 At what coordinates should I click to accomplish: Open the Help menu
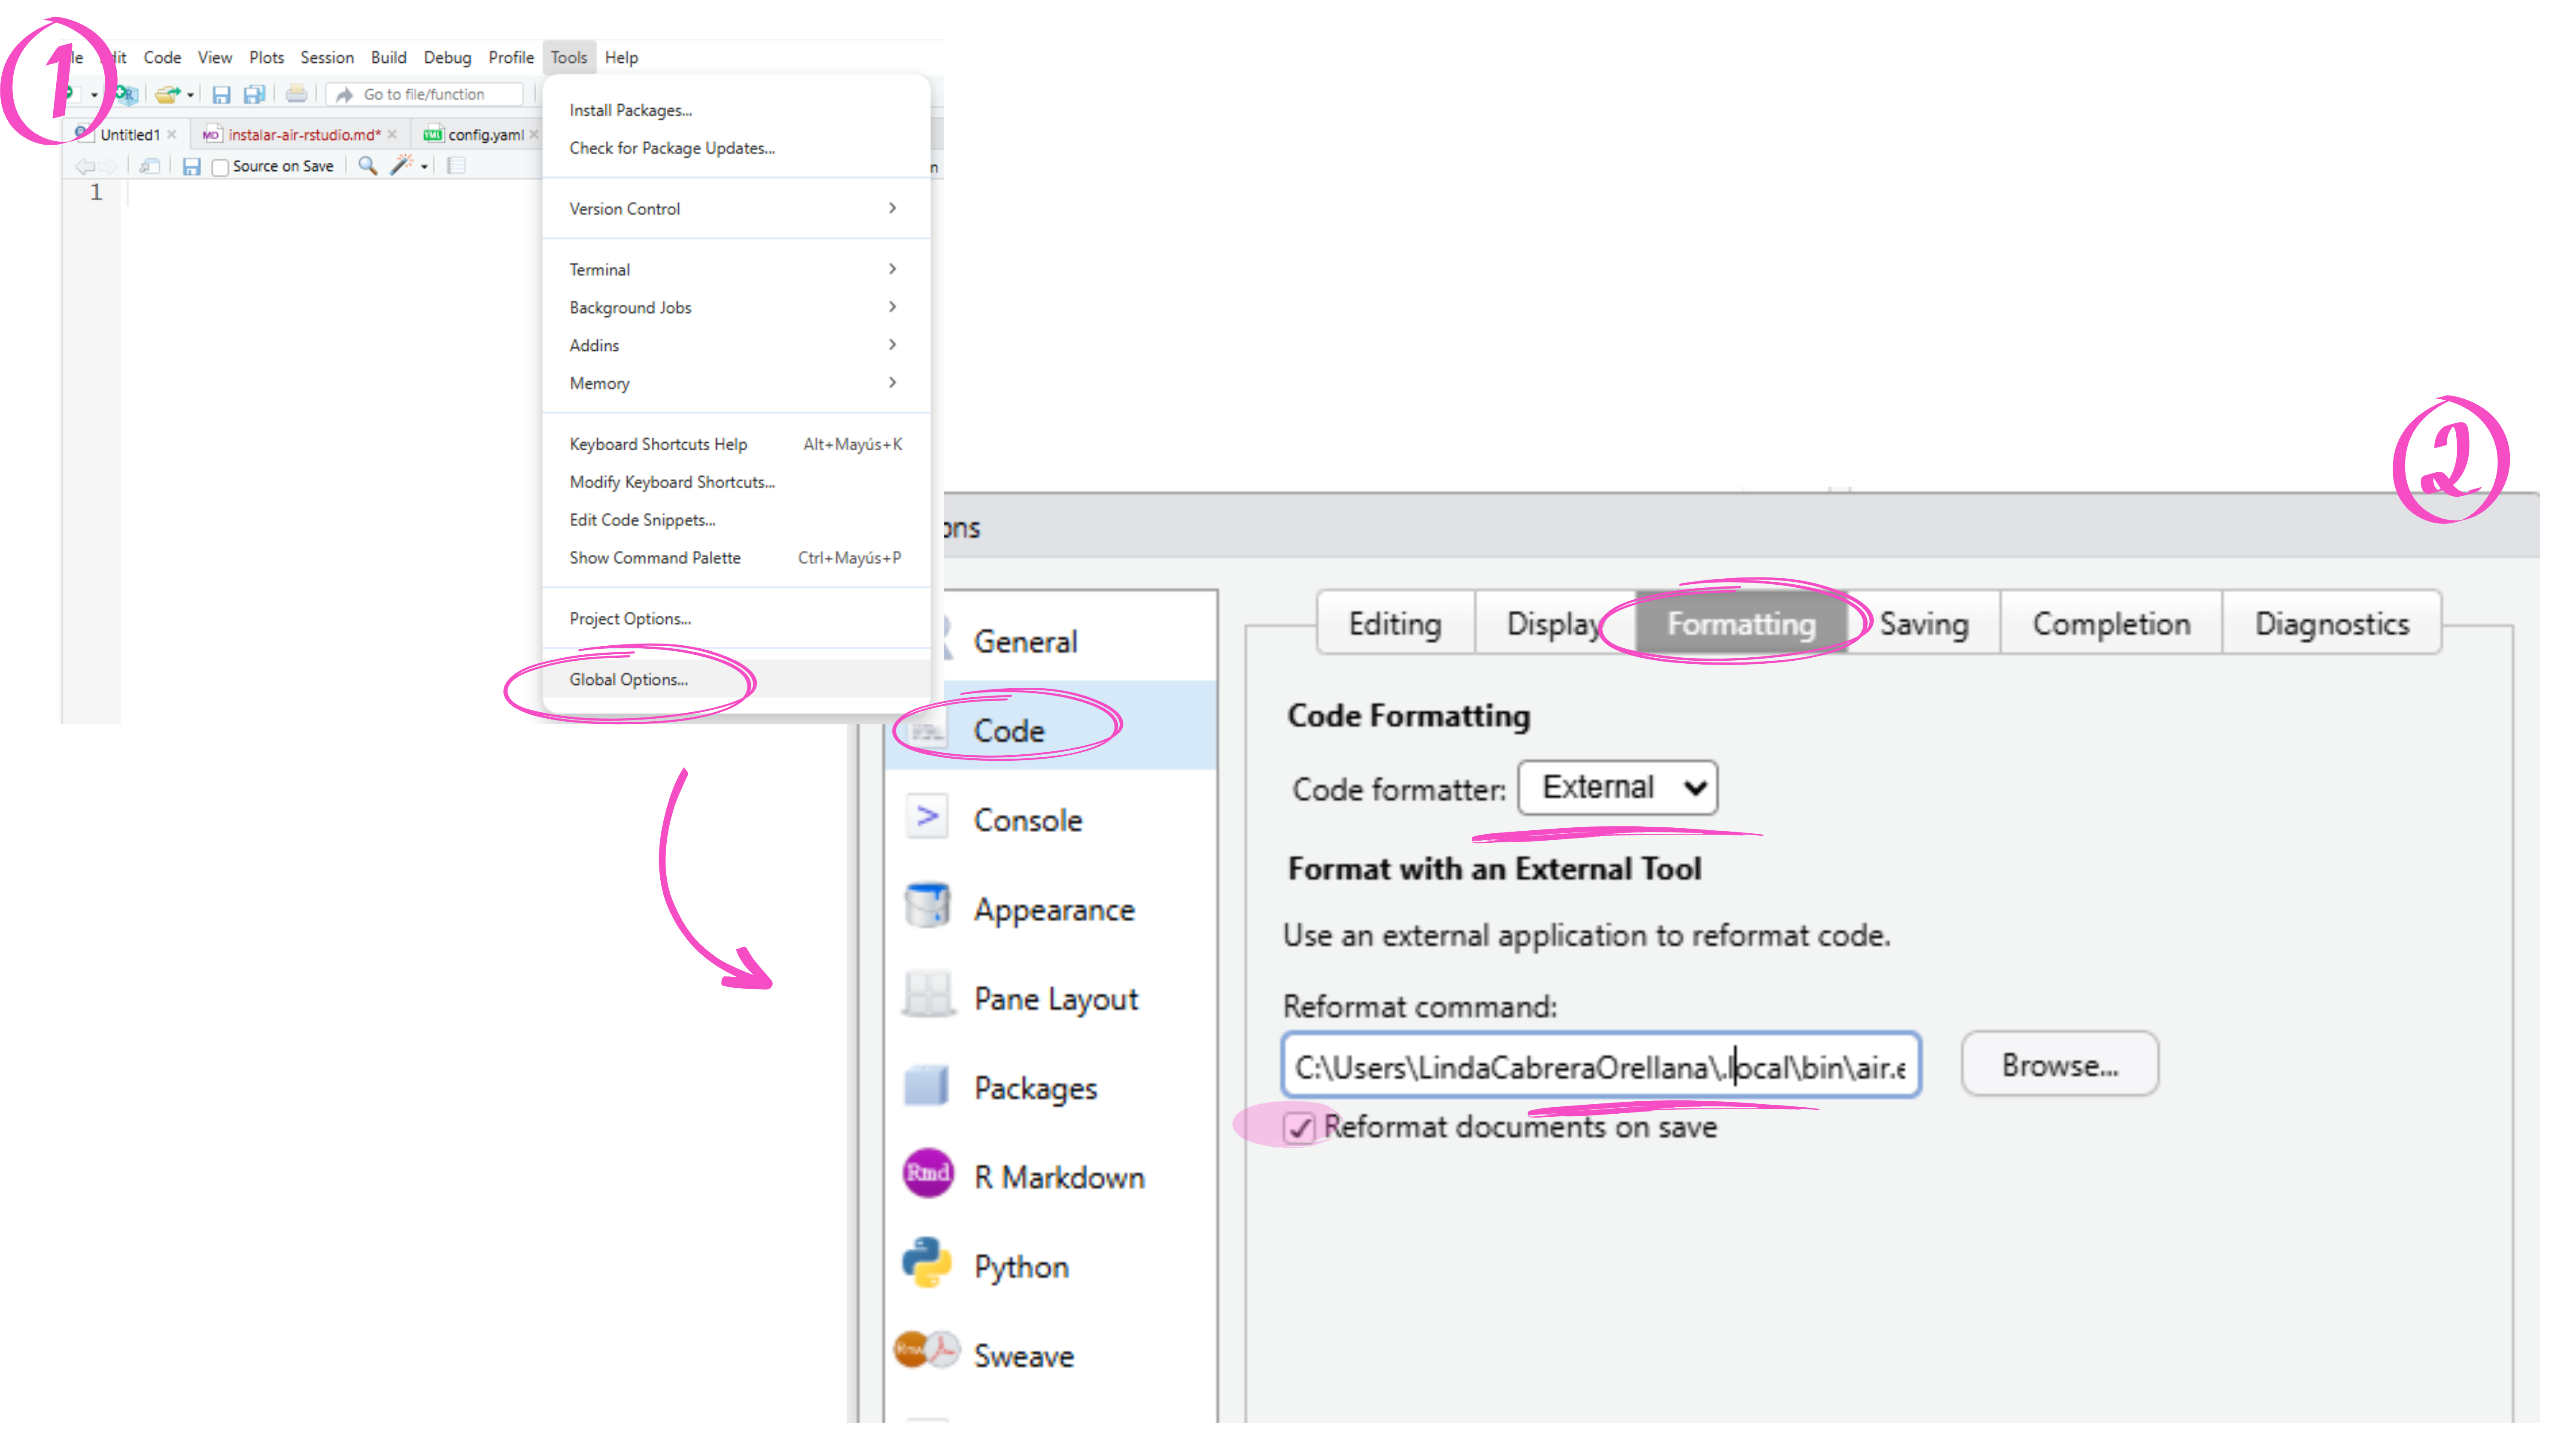click(621, 57)
